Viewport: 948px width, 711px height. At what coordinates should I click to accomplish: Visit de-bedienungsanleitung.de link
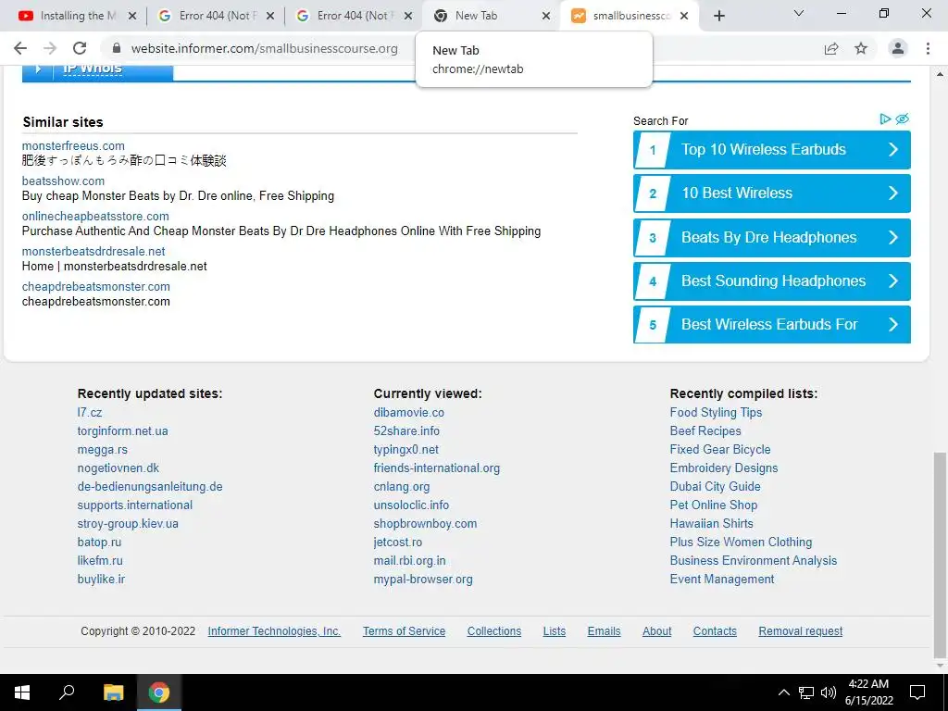click(150, 487)
